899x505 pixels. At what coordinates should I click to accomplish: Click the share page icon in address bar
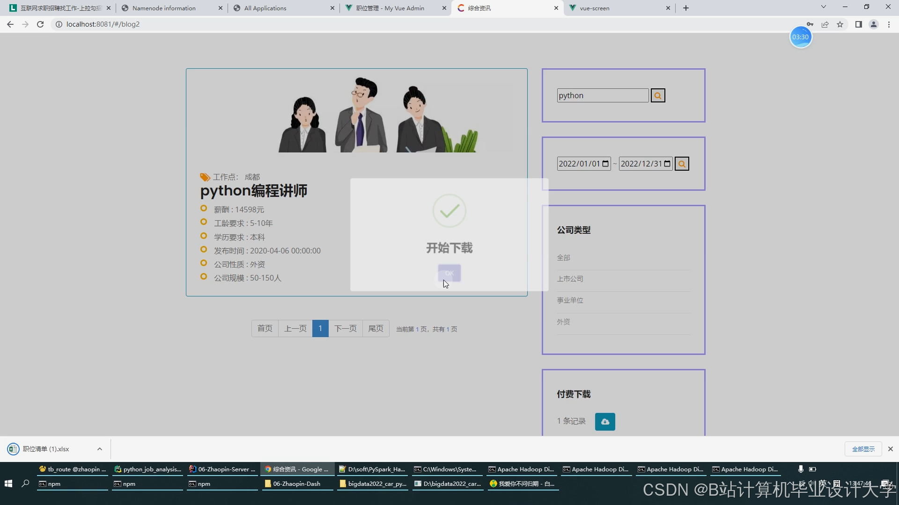[x=825, y=24]
